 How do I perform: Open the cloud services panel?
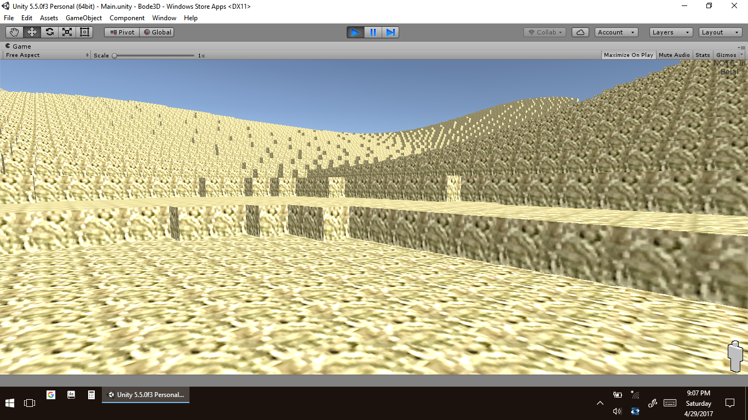580,32
